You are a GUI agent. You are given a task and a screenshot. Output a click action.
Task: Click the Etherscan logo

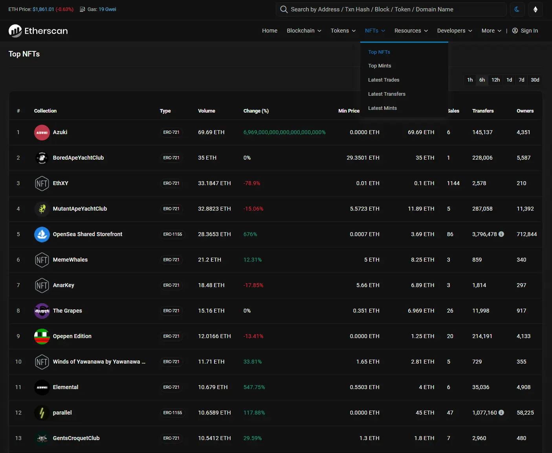pyautogui.click(x=38, y=31)
